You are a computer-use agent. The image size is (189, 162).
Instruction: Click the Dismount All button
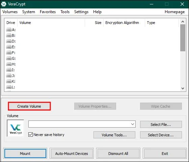pyautogui.click(x=118, y=154)
